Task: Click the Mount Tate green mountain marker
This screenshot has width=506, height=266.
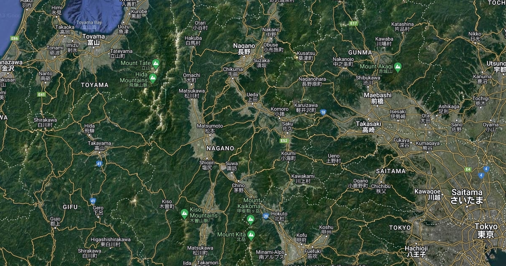Action: (156, 64)
